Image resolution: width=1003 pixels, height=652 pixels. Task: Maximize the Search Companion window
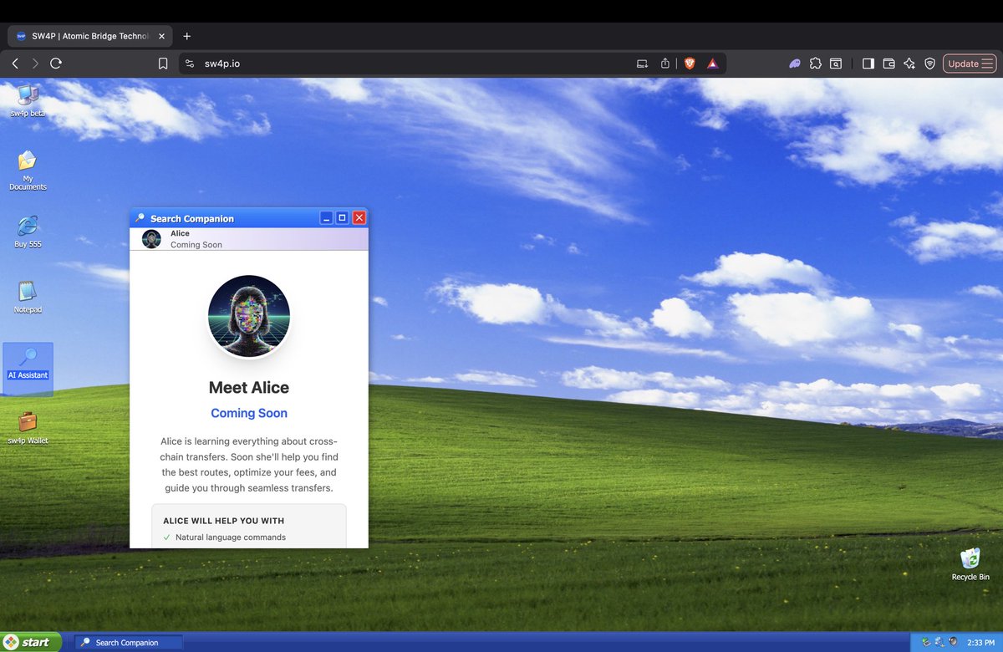(343, 218)
